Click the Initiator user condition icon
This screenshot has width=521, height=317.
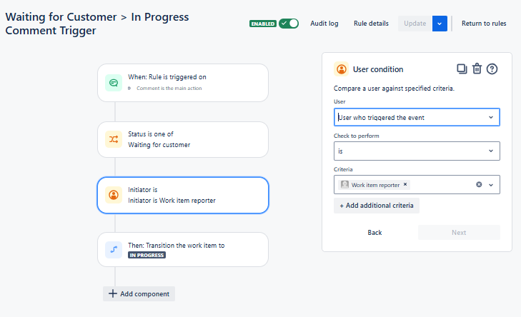coord(114,195)
